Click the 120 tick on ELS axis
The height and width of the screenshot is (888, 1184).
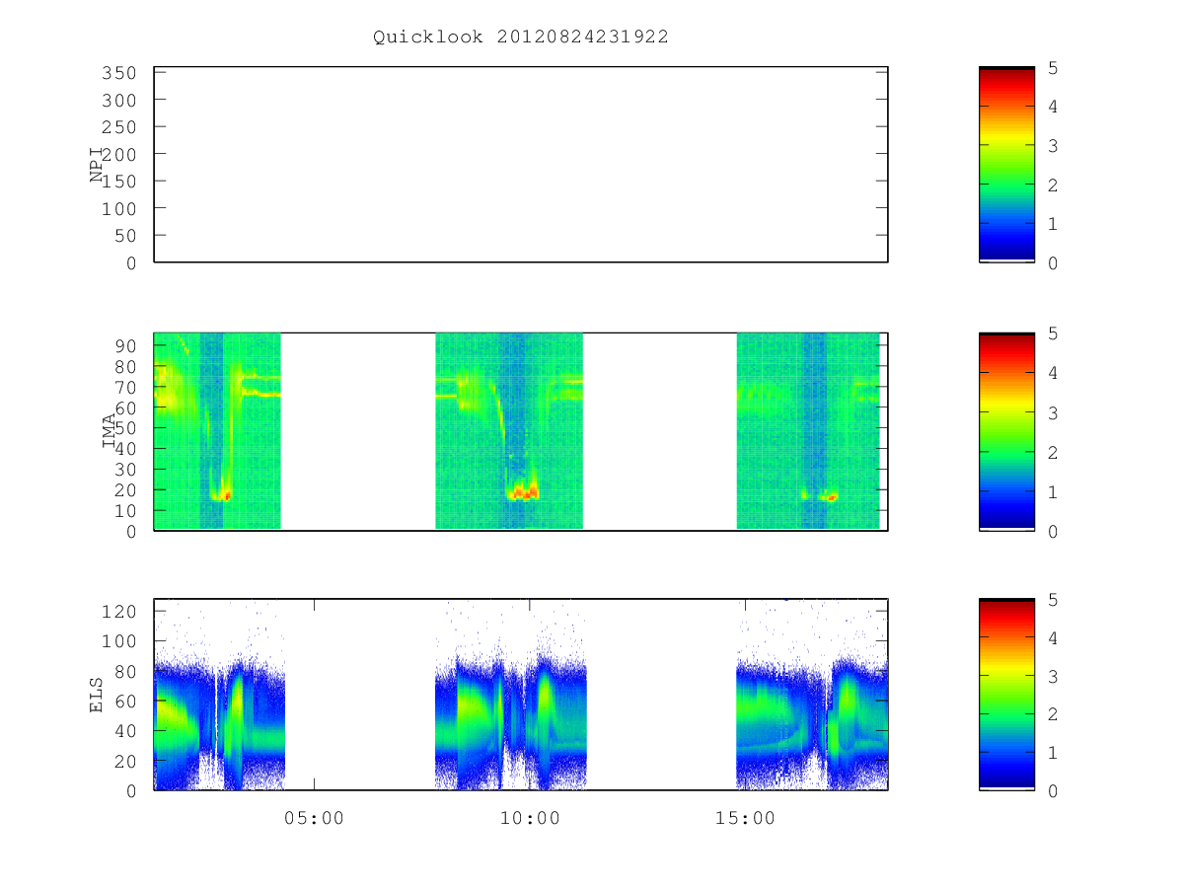tap(118, 612)
